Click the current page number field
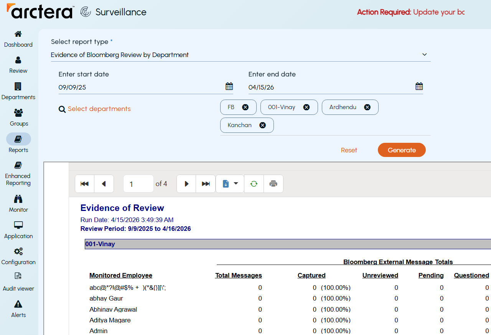Screen dimensions: 491x335 point(138,184)
